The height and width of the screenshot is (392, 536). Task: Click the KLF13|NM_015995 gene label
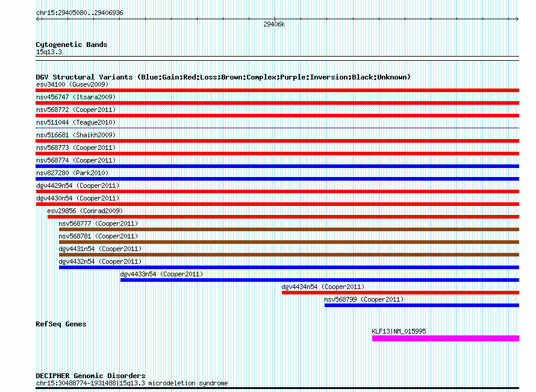pos(399,331)
